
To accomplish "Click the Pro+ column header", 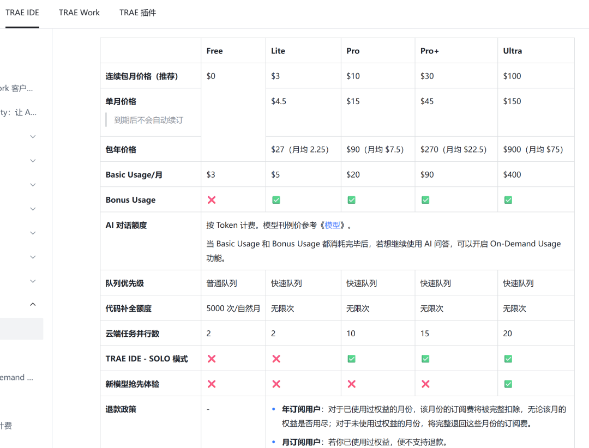I will pos(429,51).
